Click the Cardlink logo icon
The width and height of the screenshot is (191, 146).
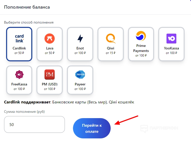19,38
